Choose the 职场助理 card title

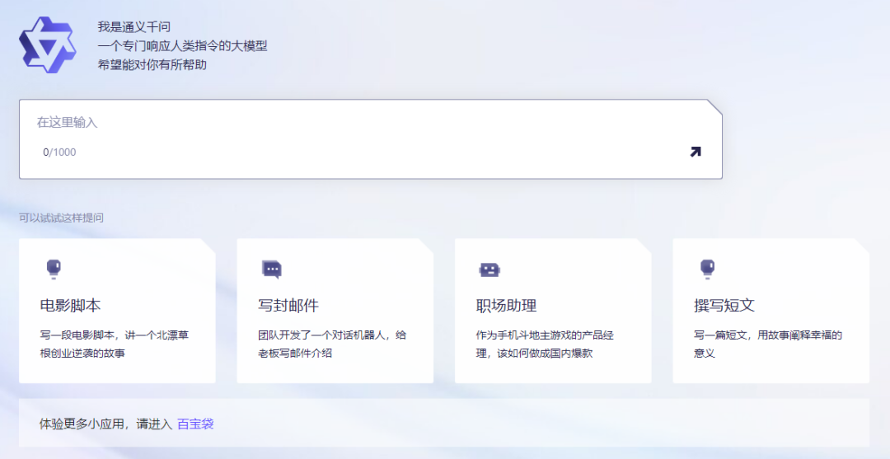(x=507, y=306)
